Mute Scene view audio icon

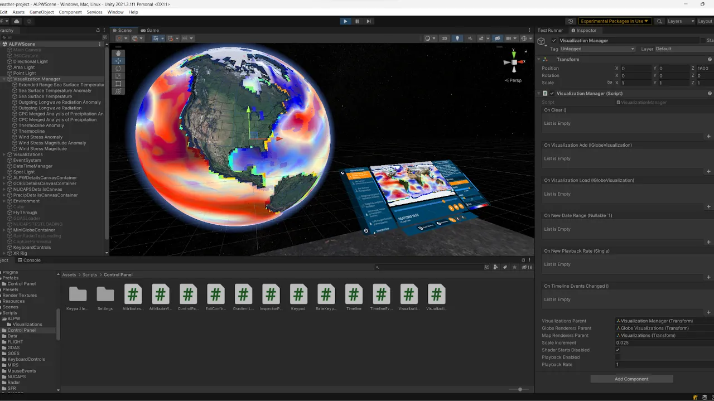point(470,37)
